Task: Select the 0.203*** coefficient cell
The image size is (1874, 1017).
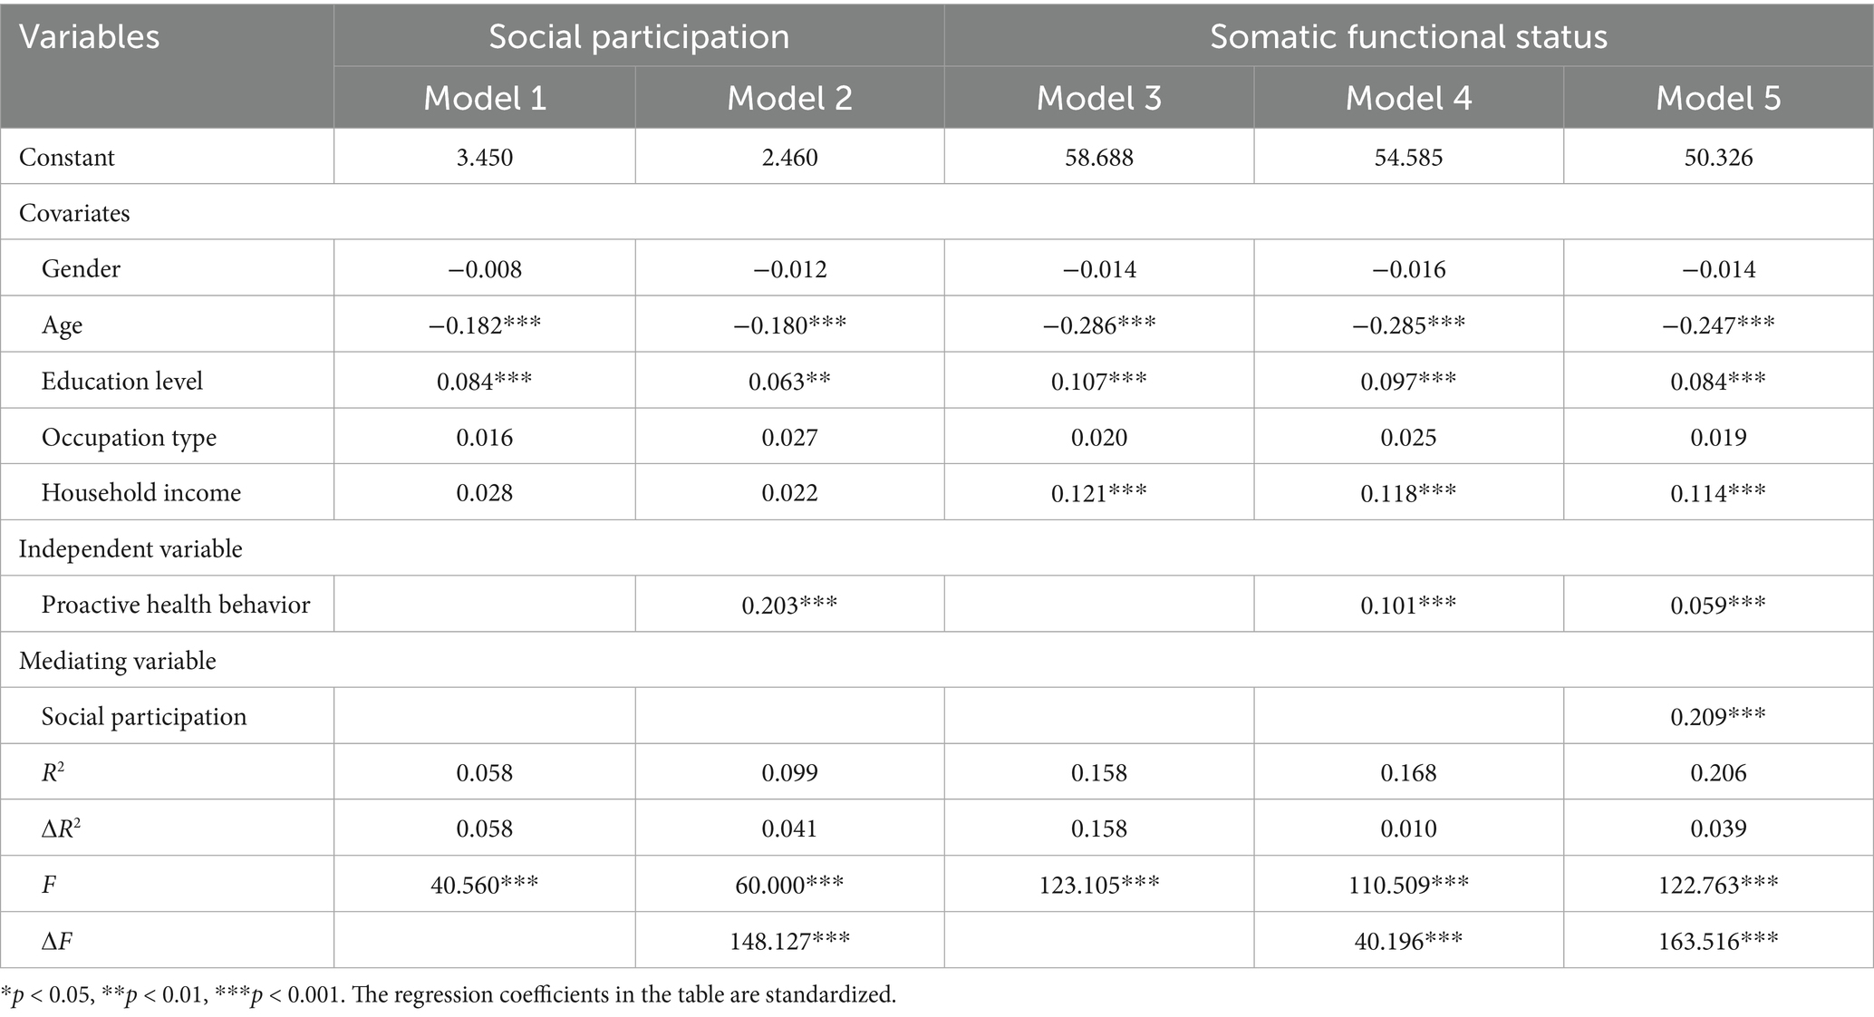Action: click(x=789, y=605)
